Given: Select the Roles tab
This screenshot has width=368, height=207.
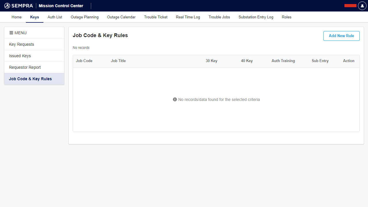Looking at the screenshot, I should (x=287, y=17).
